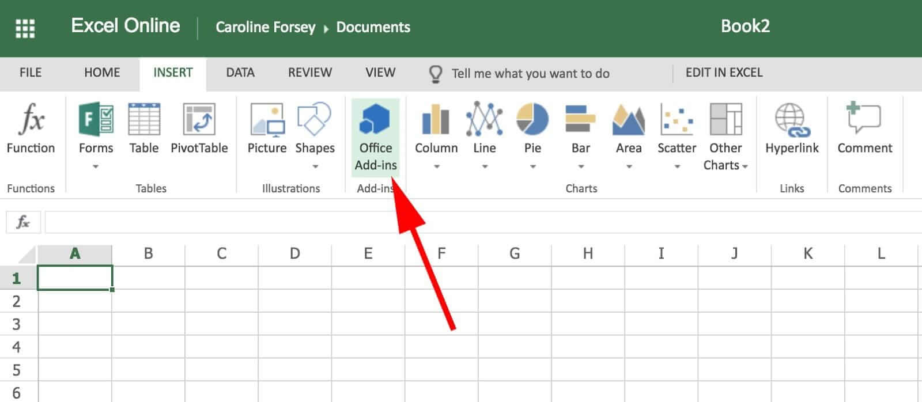Image resolution: width=922 pixels, height=402 pixels.
Task: Select column J header
Action: [x=734, y=253]
